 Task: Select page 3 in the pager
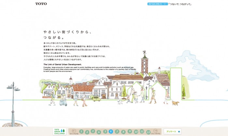(93, 131)
